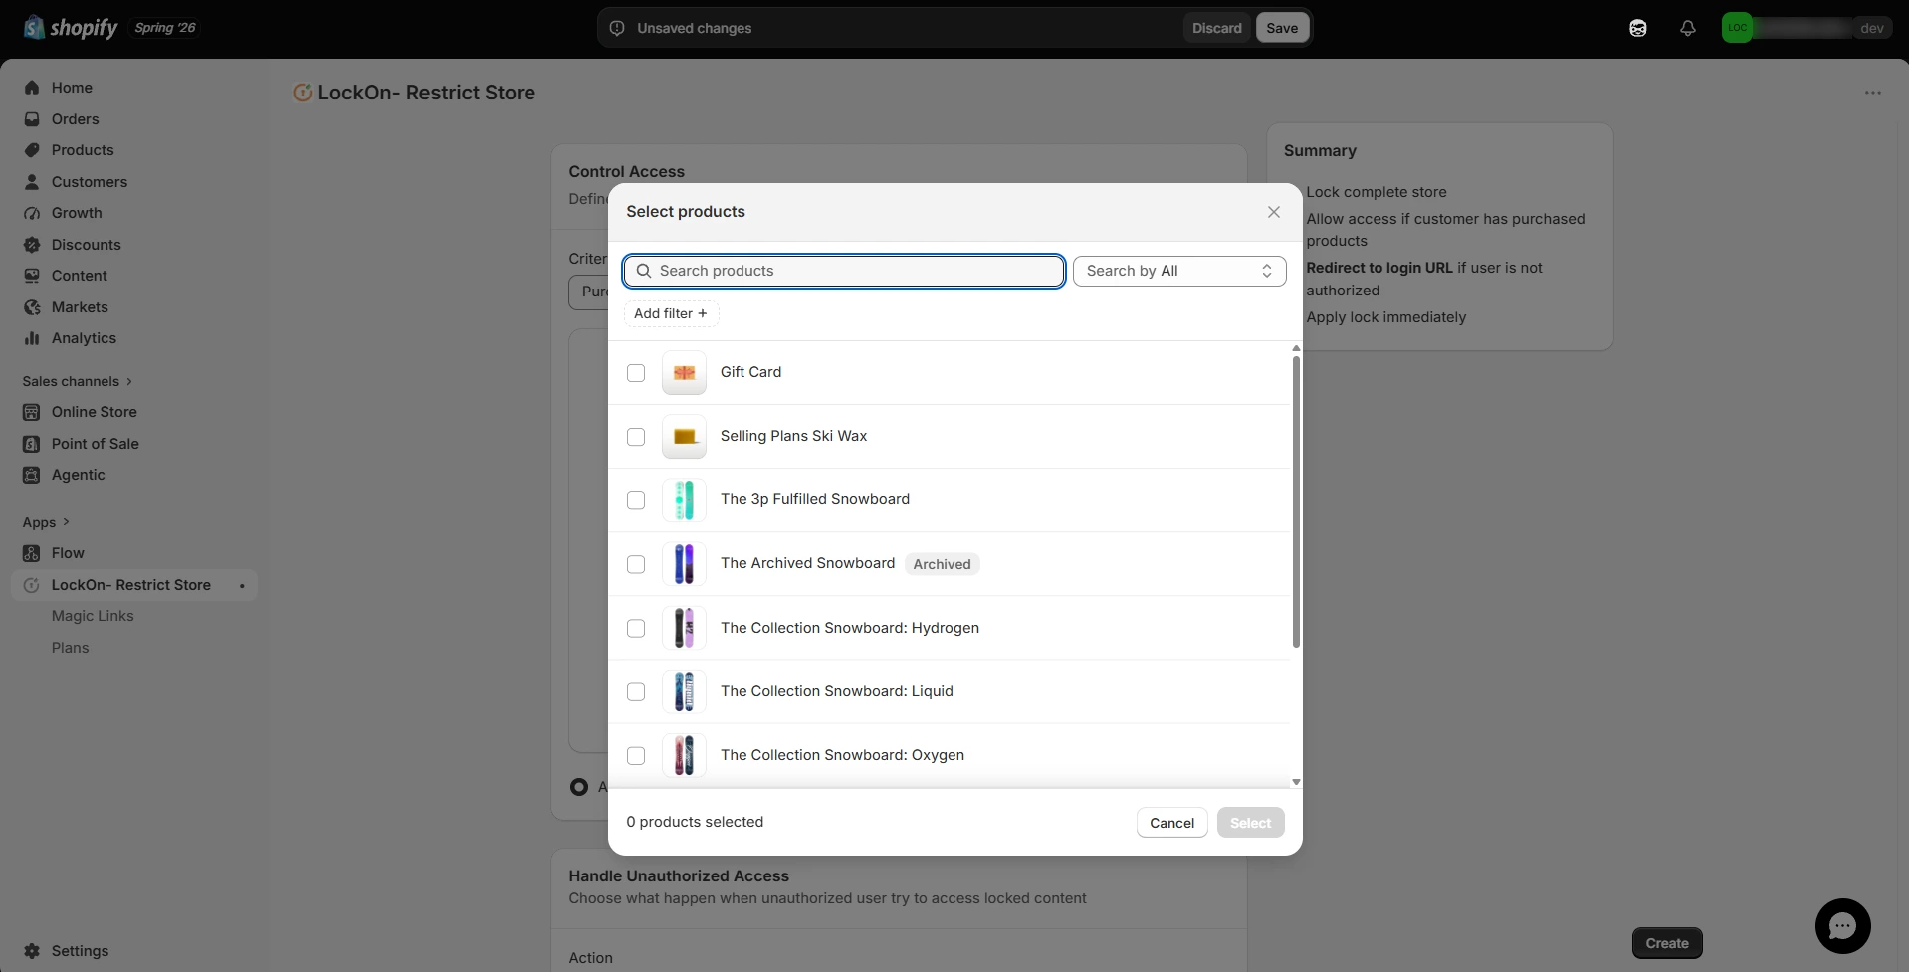Click the scrollbar down arrow in the dialog
1909x972 pixels.
coord(1296,782)
